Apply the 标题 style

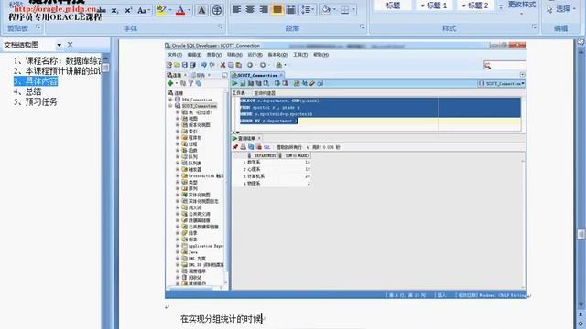[393, 5]
